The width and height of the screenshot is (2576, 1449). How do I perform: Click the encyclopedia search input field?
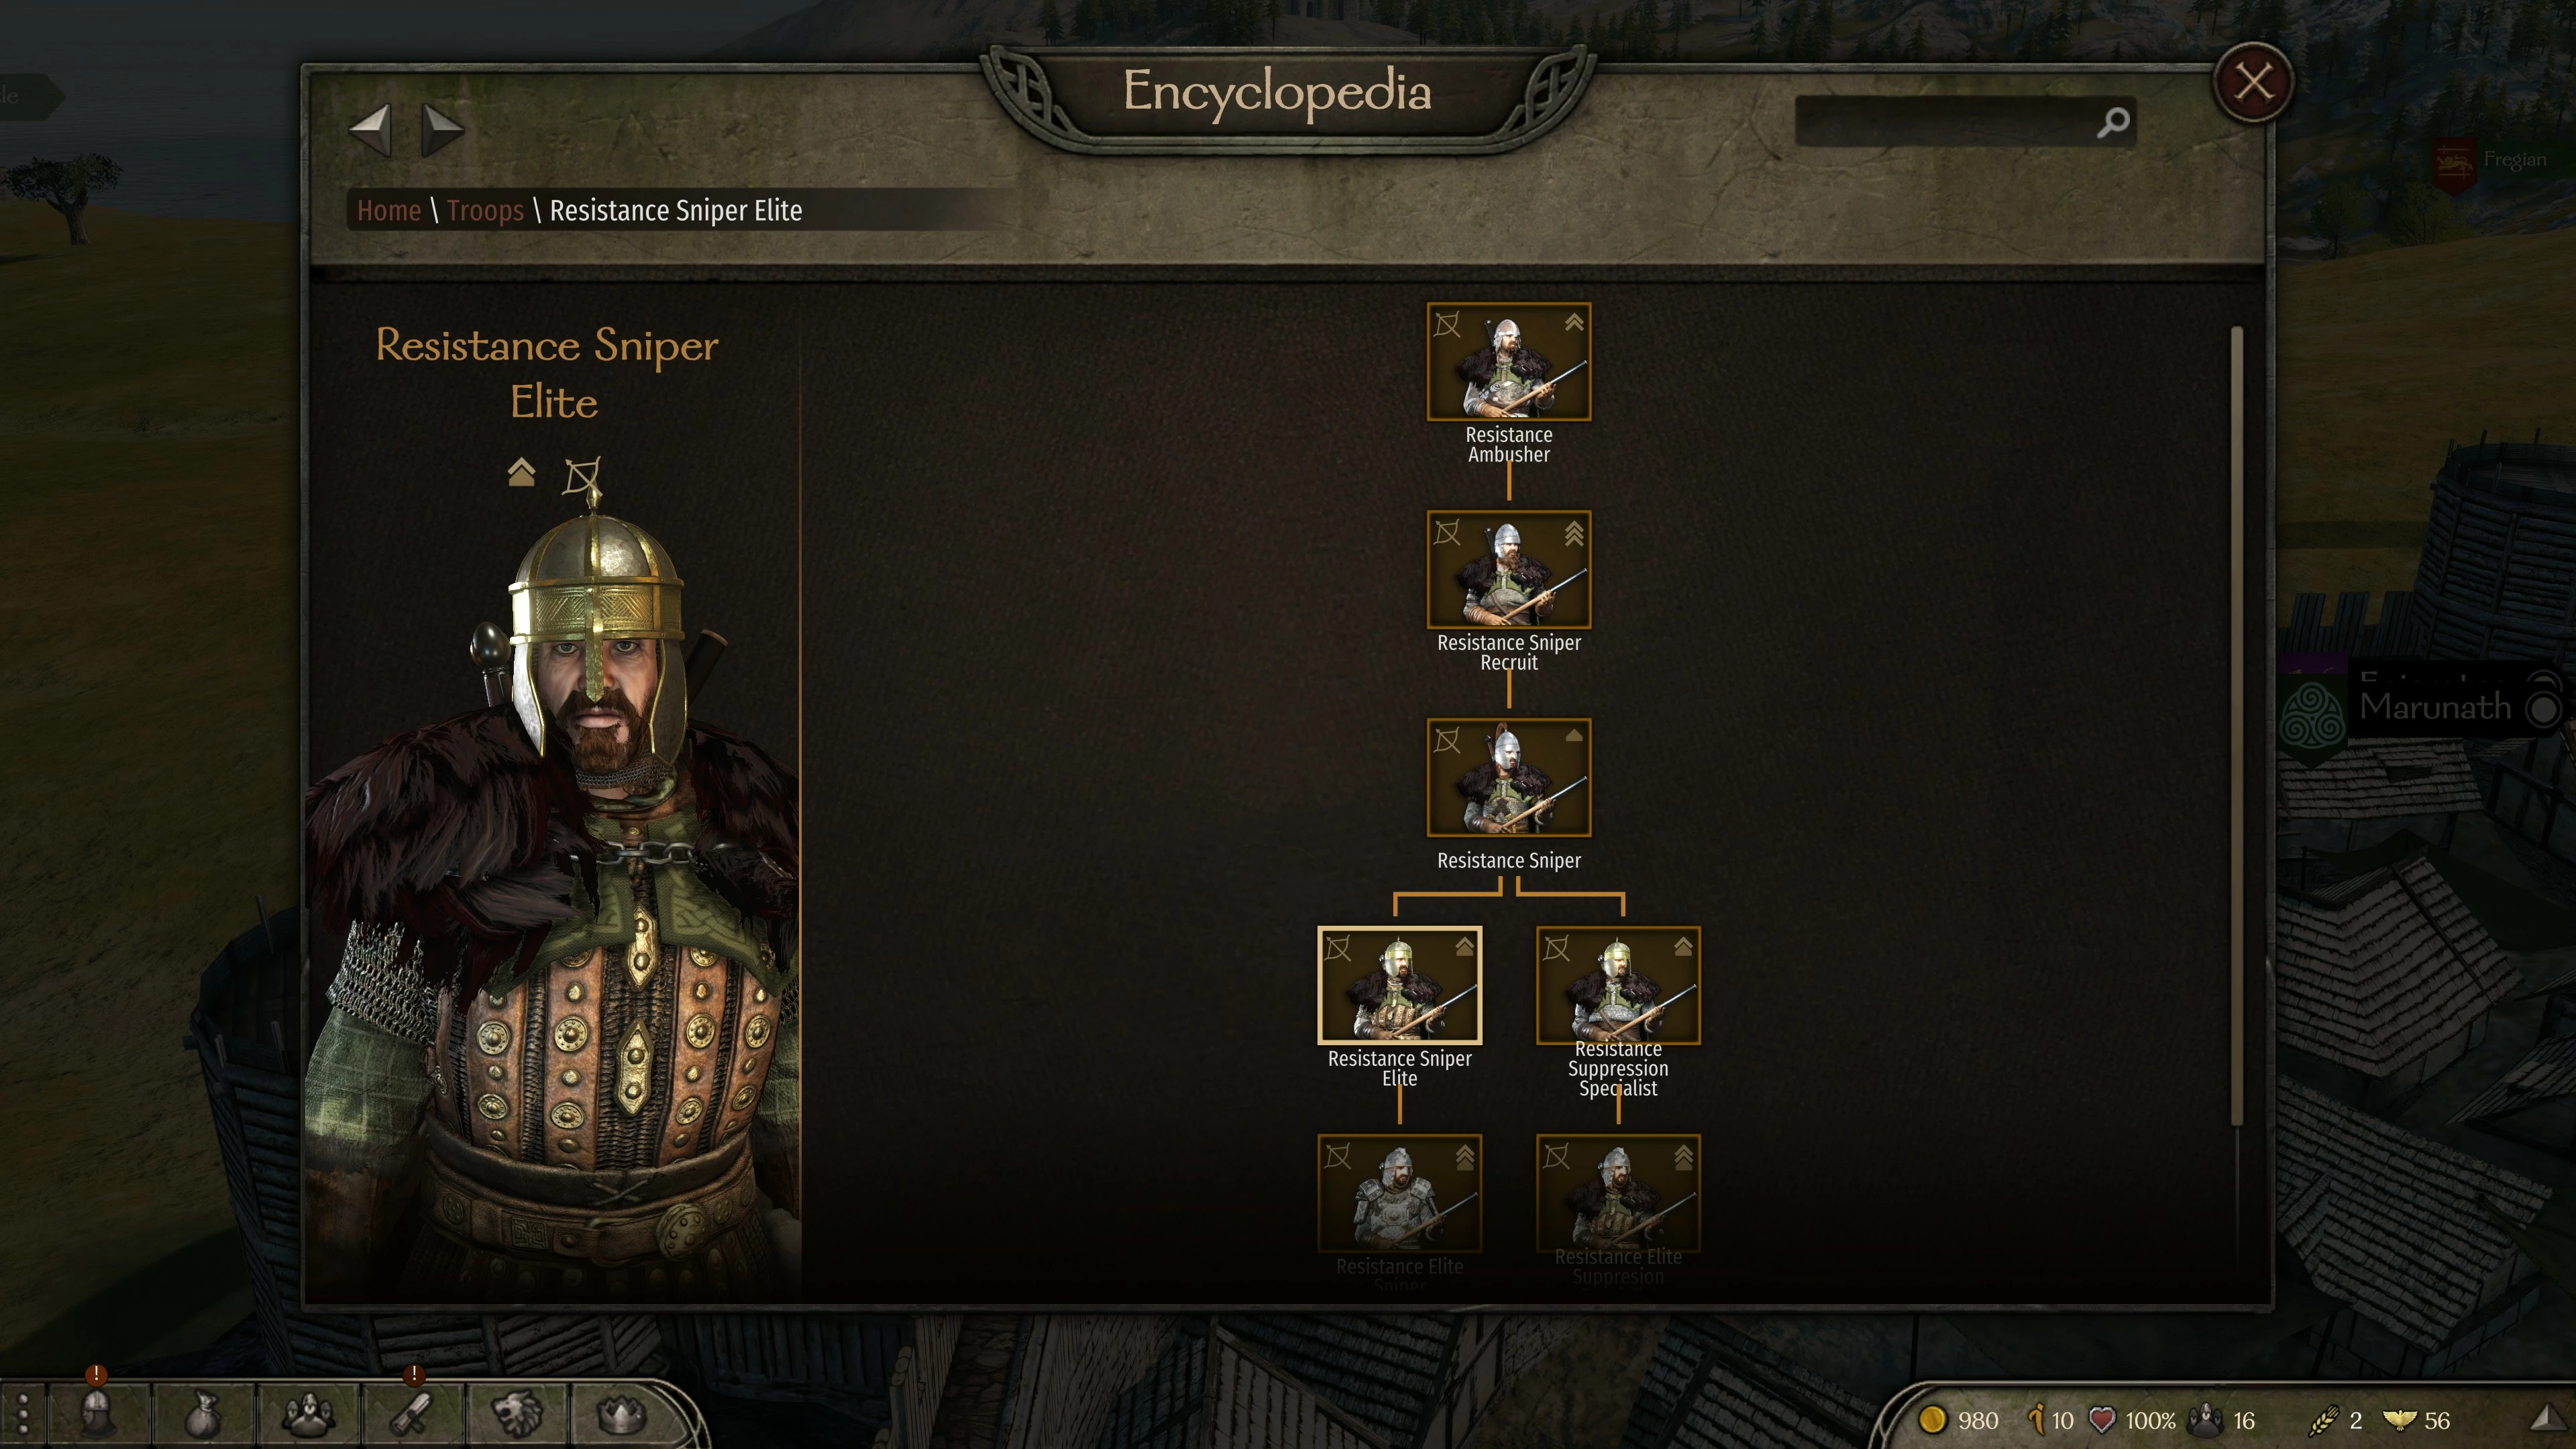[x=1945, y=122]
